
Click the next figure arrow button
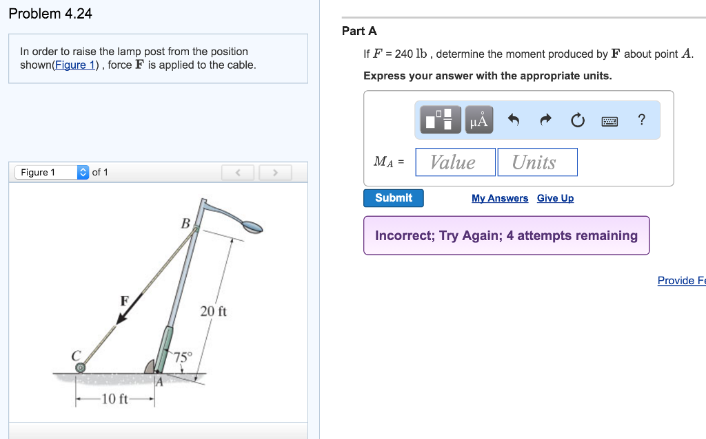coord(275,172)
